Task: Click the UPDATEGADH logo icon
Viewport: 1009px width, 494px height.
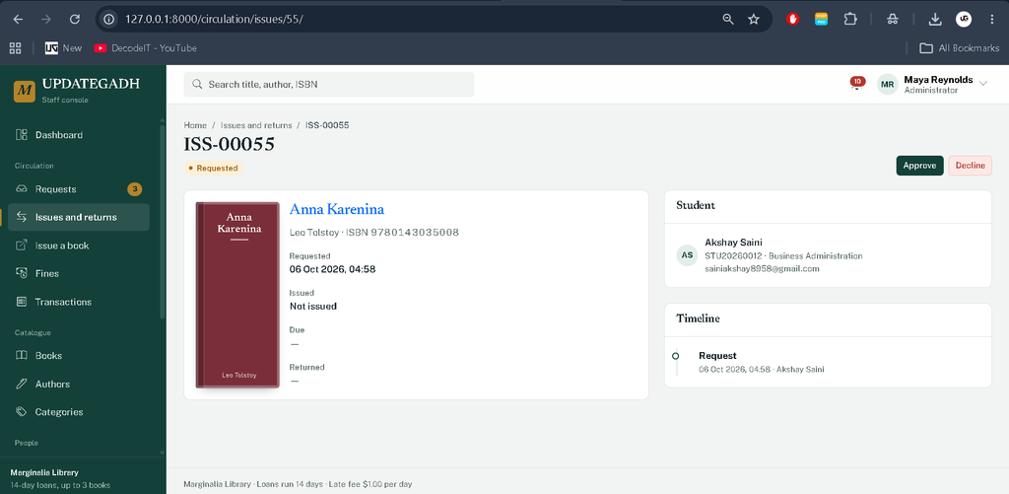Action: click(x=25, y=91)
